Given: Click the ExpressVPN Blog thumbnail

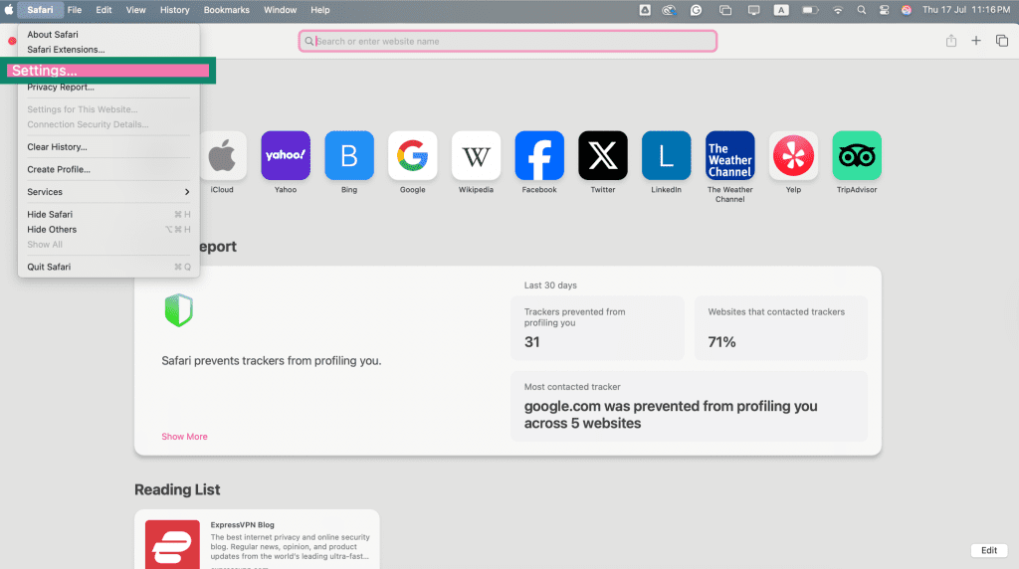Looking at the screenshot, I should coord(172,544).
